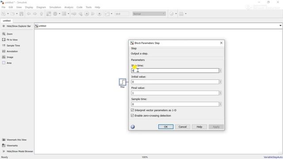Image resolution: width=283 pixels, height=159 pixels.
Task: Expand the Model Advisor dropdown arrow
Action: [176, 14]
